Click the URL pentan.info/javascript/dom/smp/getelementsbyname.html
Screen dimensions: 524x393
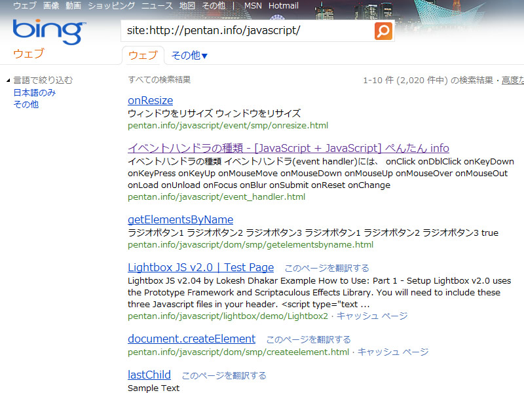point(251,244)
